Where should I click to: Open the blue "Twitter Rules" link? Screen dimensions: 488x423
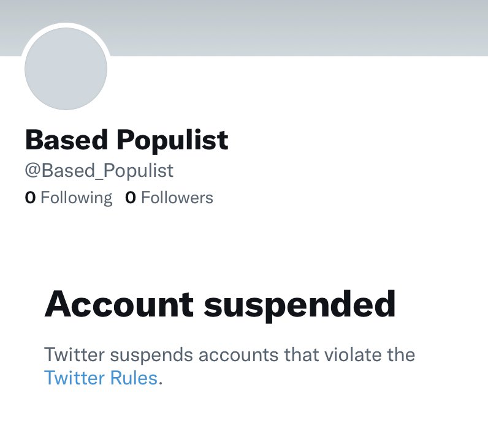[x=101, y=378]
